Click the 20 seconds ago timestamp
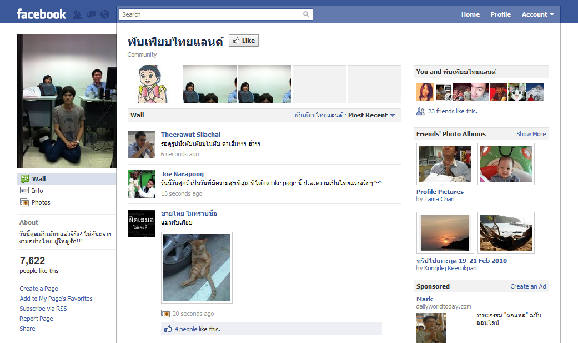The height and width of the screenshot is (343, 578). [x=193, y=314]
